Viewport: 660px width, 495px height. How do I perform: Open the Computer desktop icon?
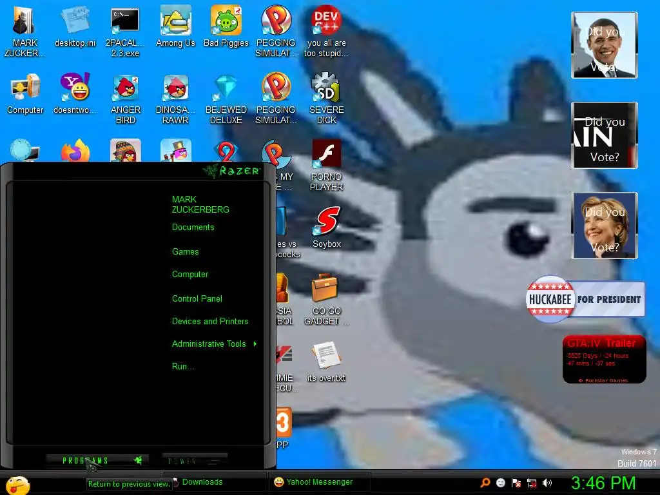[x=25, y=93]
